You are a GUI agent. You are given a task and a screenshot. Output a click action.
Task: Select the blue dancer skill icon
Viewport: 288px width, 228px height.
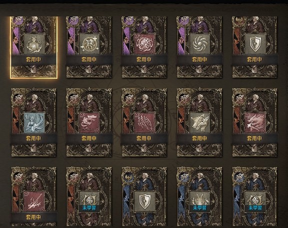pos(34,123)
